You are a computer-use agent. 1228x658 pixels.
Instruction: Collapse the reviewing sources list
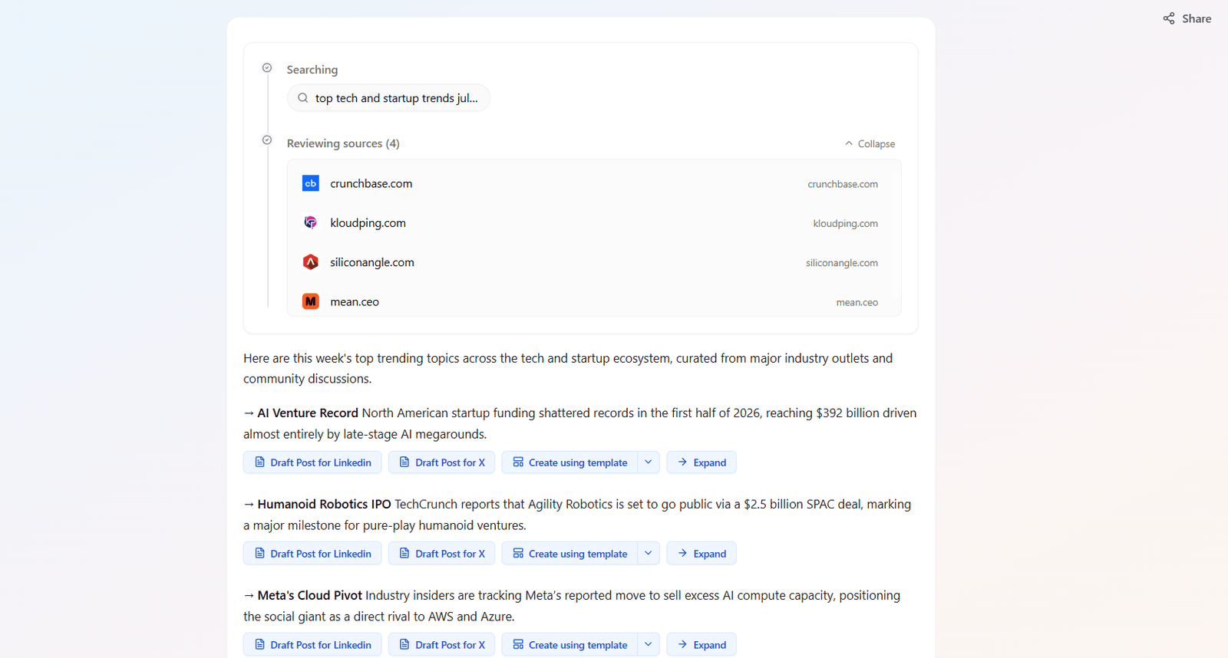tap(870, 144)
